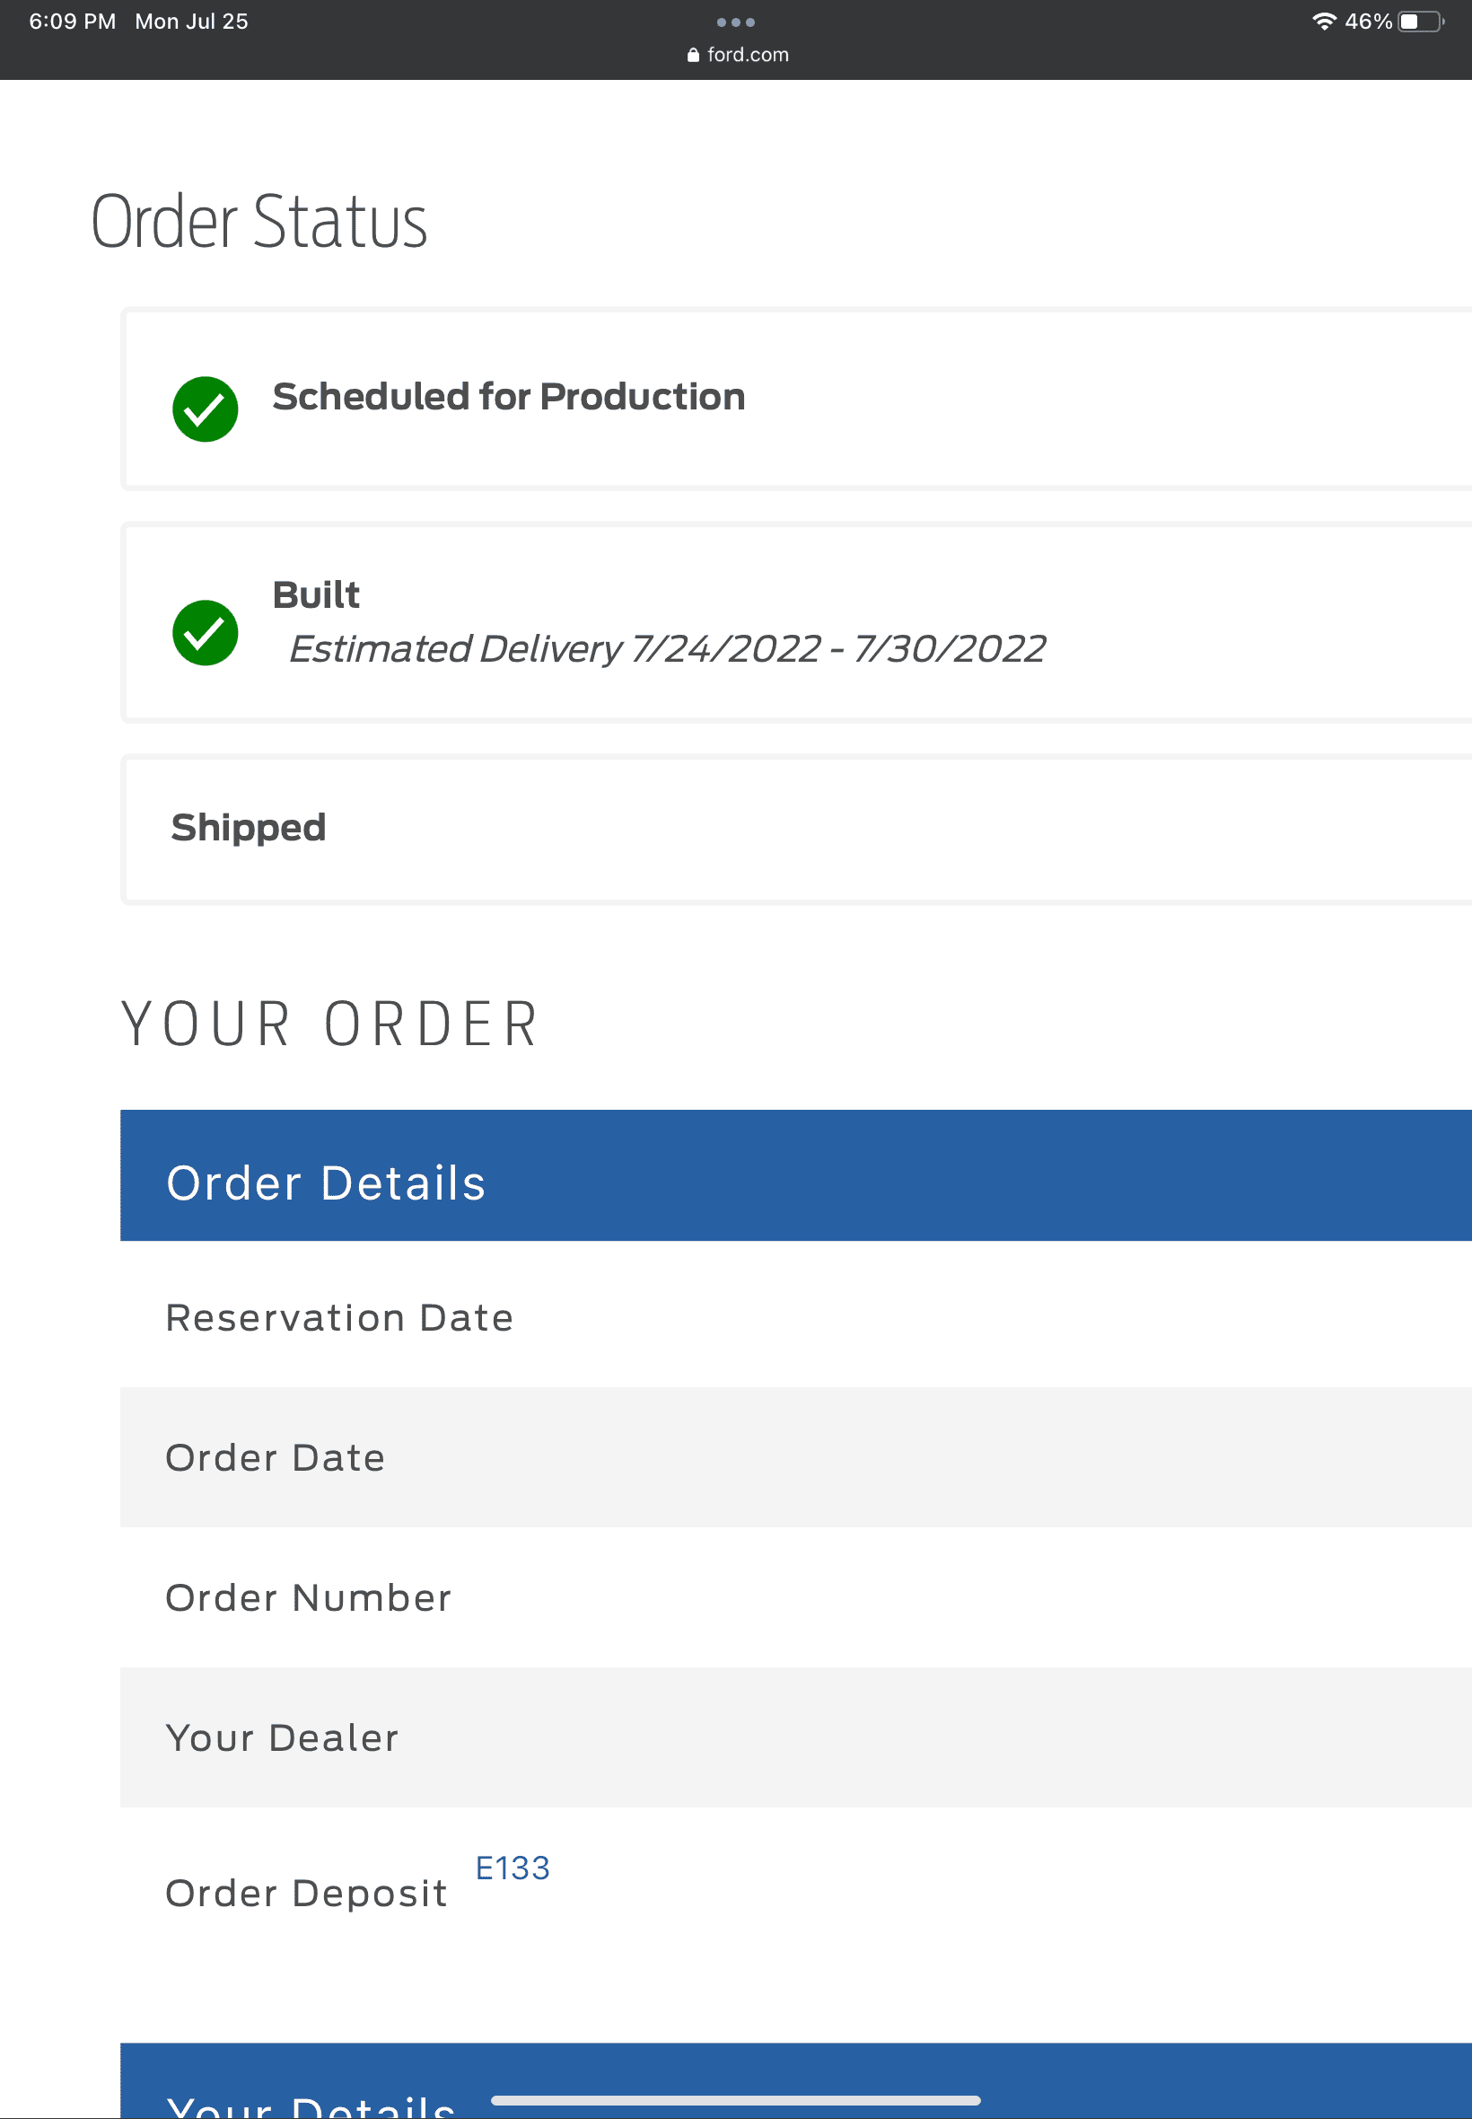1472x2119 pixels.
Task: Tap the Order Deposit label
Action: (305, 1893)
